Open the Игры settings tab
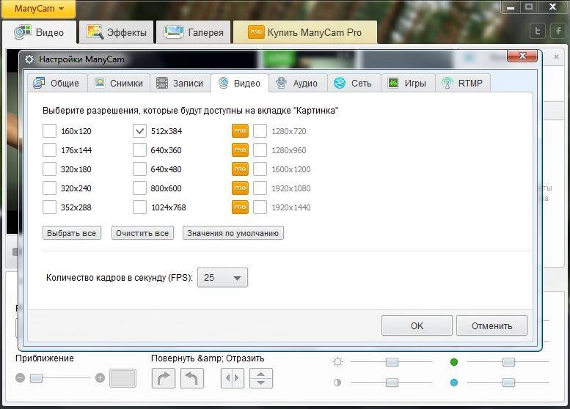 click(x=408, y=83)
